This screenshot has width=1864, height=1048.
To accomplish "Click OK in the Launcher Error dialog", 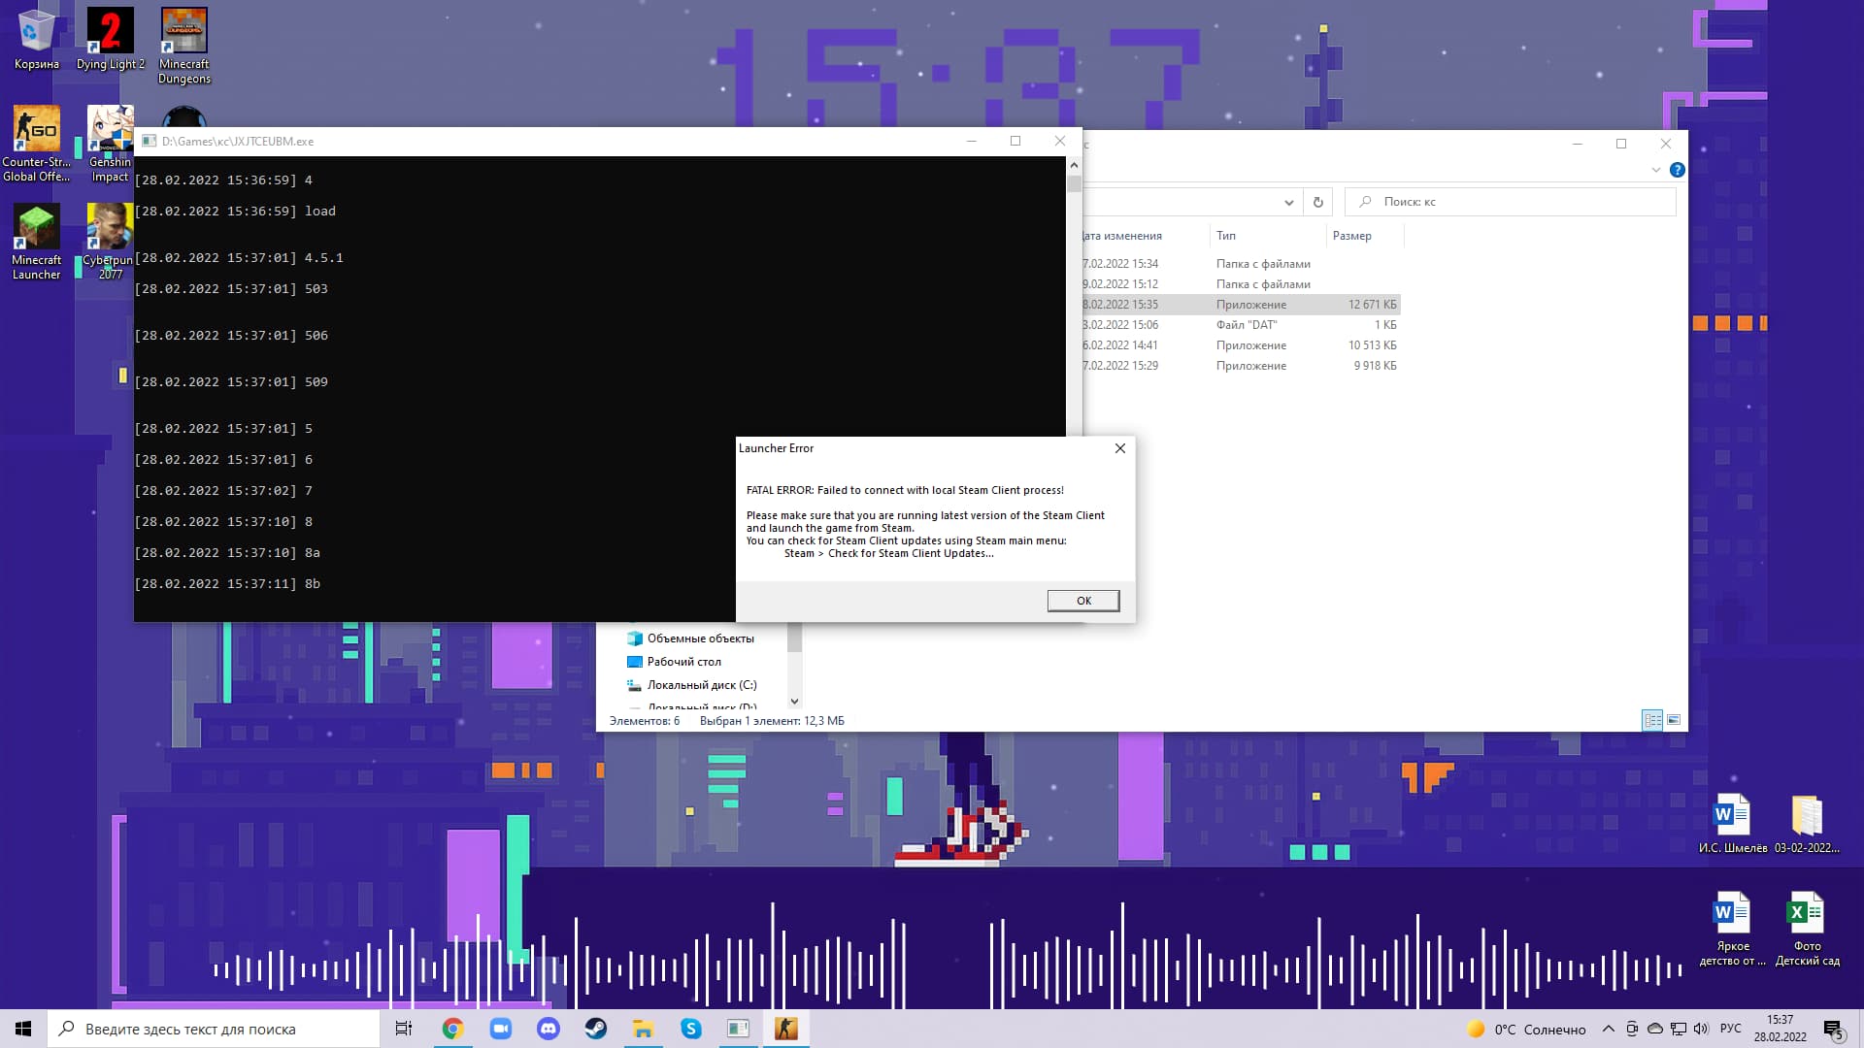I will (1083, 601).
